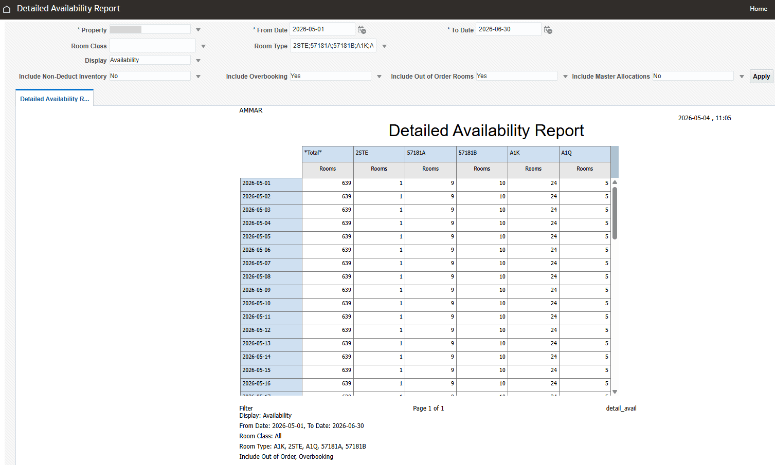775x465 pixels.
Task: Click the home icon beside Detailed Availability Report
Action: tap(7, 9)
